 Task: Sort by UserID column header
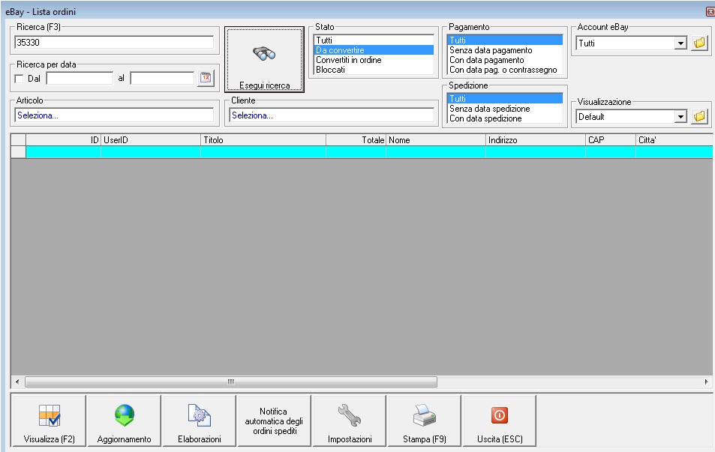pyautogui.click(x=151, y=140)
